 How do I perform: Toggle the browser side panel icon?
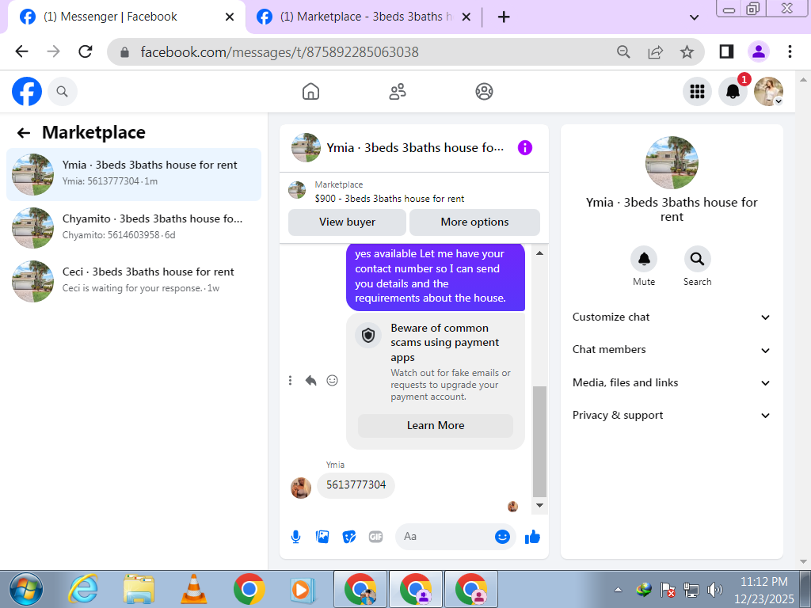[727, 51]
